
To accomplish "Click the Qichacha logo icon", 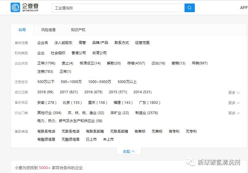I will (x=15, y=7).
